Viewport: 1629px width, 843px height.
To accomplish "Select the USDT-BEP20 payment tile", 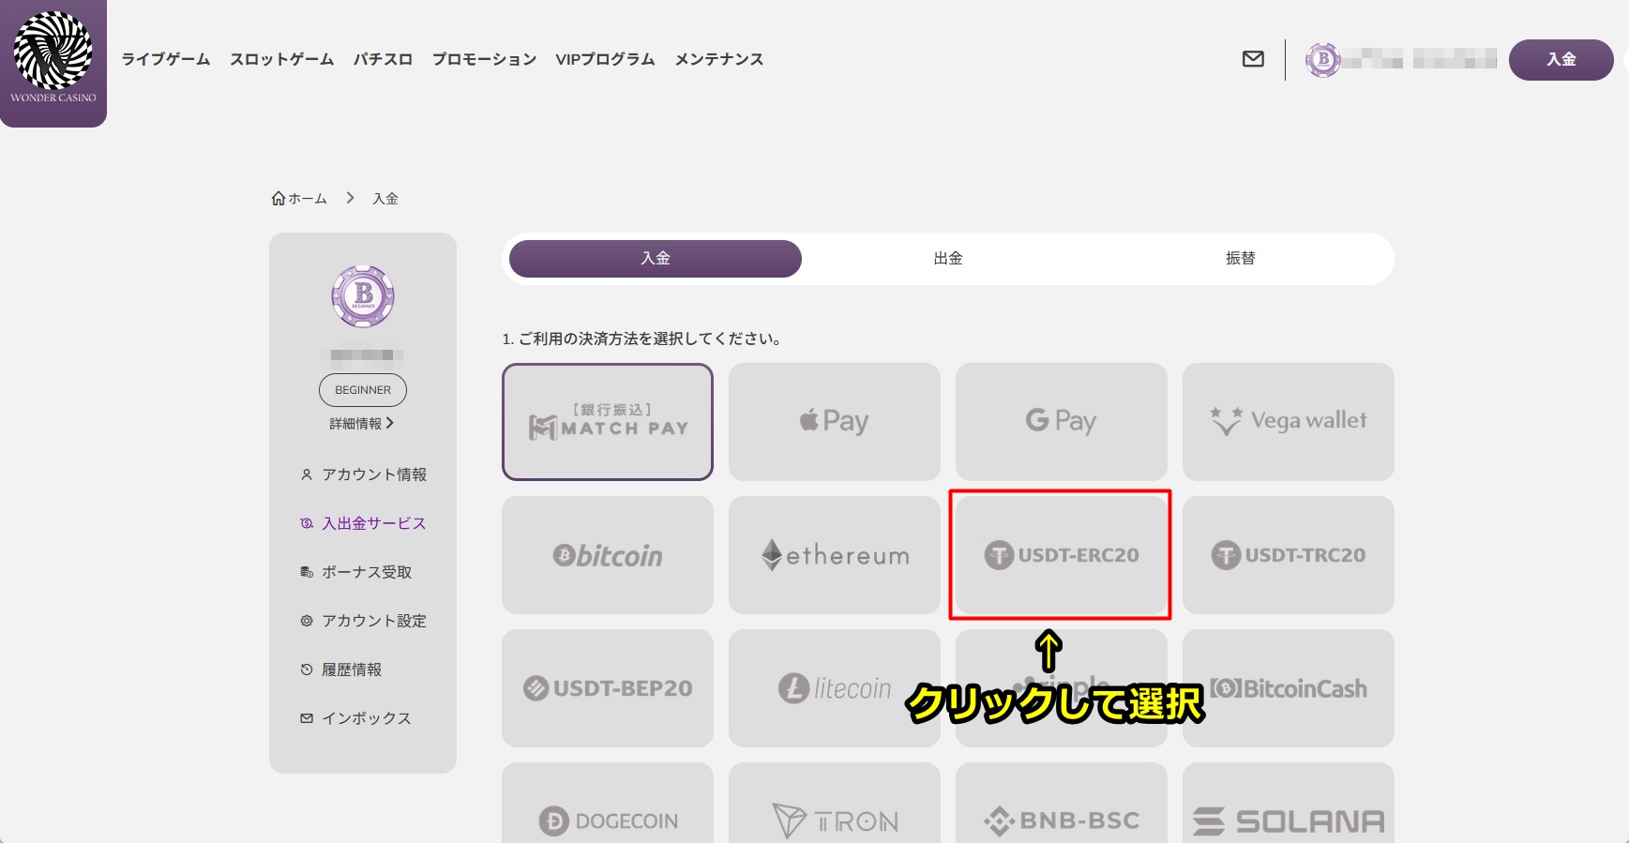I will pyautogui.click(x=608, y=688).
